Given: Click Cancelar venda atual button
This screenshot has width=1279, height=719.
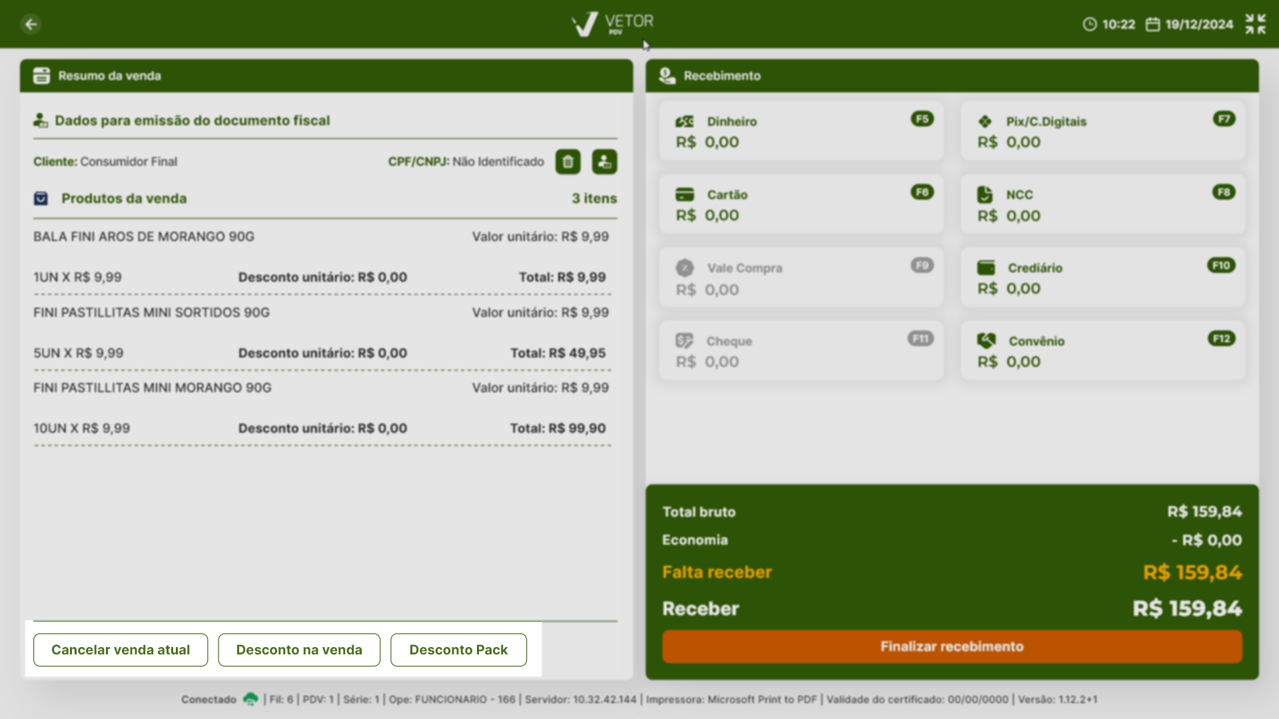Looking at the screenshot, I should [x=121, y=650].
